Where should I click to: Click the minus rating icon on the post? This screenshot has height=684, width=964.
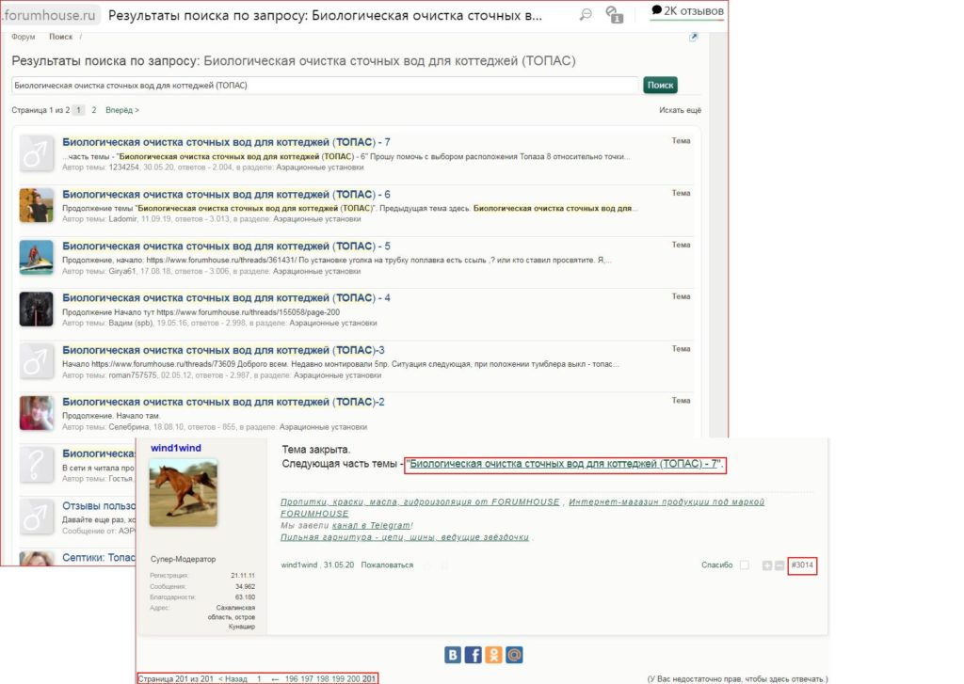pyautogui.click(x=779, y=565)
